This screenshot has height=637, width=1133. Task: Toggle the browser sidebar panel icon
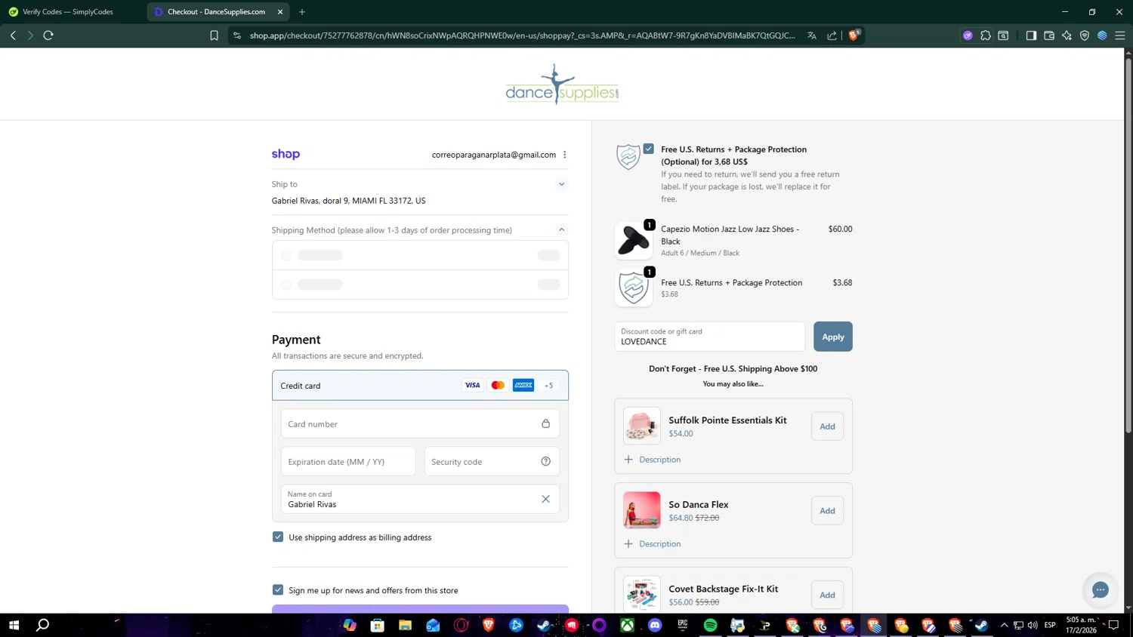(1031, 35)
